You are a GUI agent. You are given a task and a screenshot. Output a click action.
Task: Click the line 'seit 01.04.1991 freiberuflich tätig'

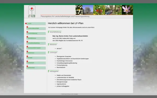(64, 38)
